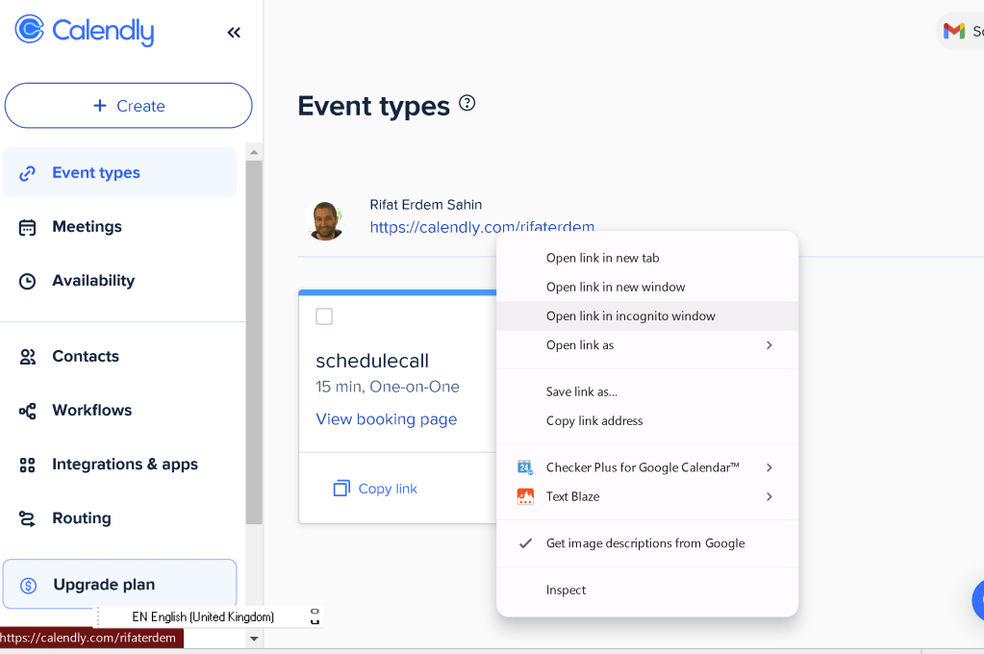Choose Copy link address
Screen dimensions: 984x654
pos(647,420)
